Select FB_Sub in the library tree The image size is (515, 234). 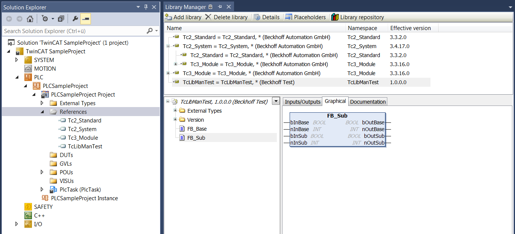pos(196,138)
